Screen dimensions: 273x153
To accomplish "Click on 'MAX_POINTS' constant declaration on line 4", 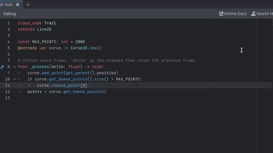I will (x=44, y=42).
